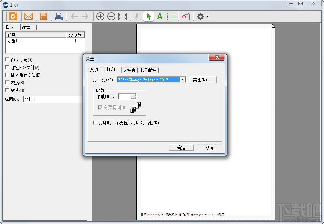The height and width of the screenshot is (224, 324).
Task: Select the print icon on the toolbar
Action: coord(59,16)
